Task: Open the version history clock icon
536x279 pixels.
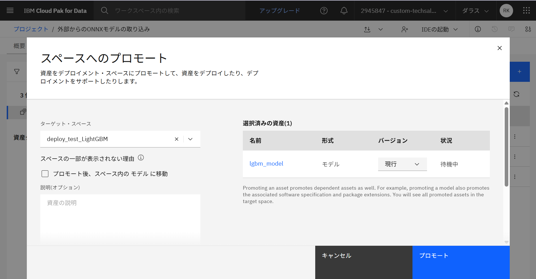Action: [495, 29]
